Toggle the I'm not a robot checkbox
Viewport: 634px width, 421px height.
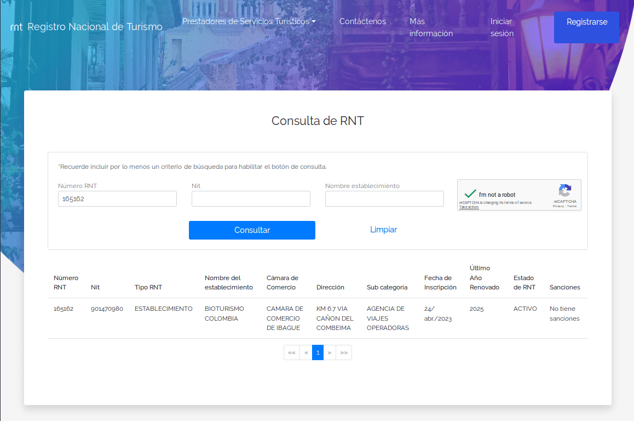[x=469, y=194]
